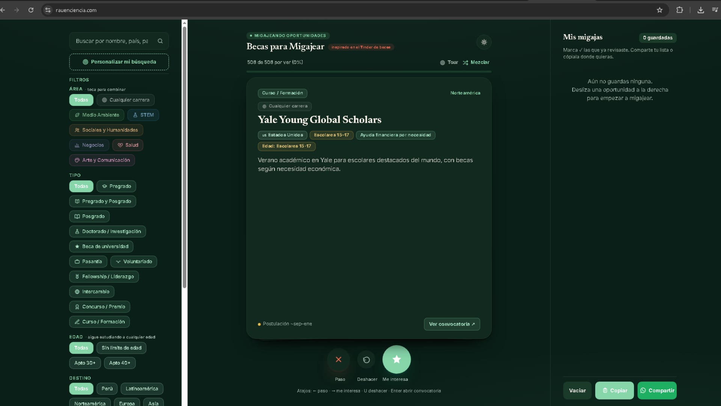The image size is (721, 406).
Task: Filter type by Fellowship / Liderazgo
Action: click(x=104, y=277)
